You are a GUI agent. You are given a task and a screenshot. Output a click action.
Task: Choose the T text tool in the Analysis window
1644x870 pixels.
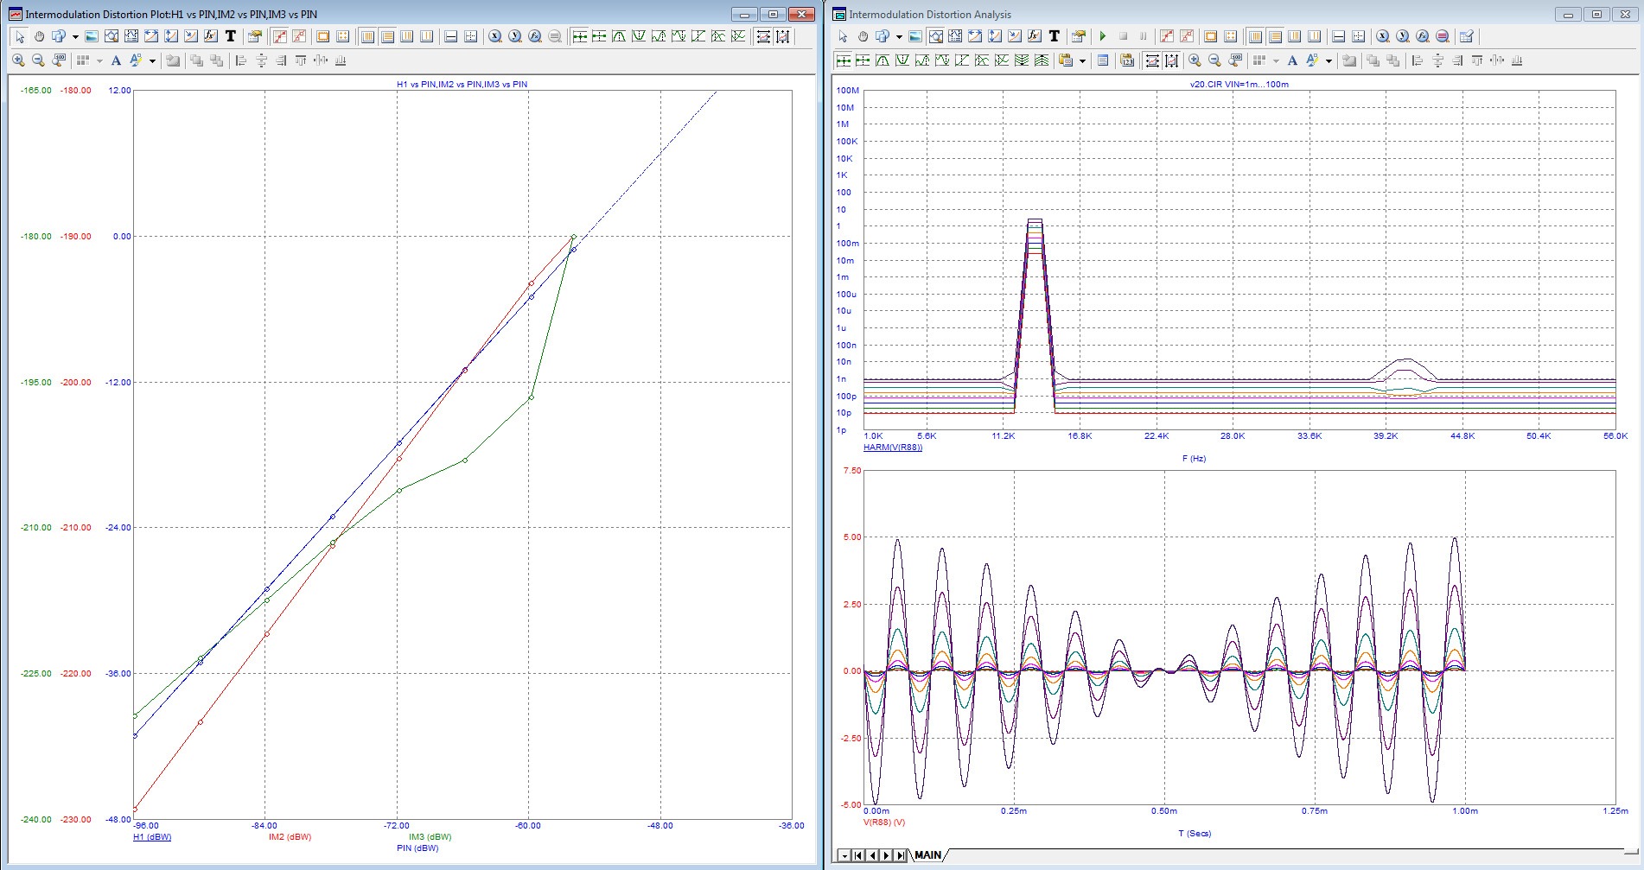coord(1055,36)
